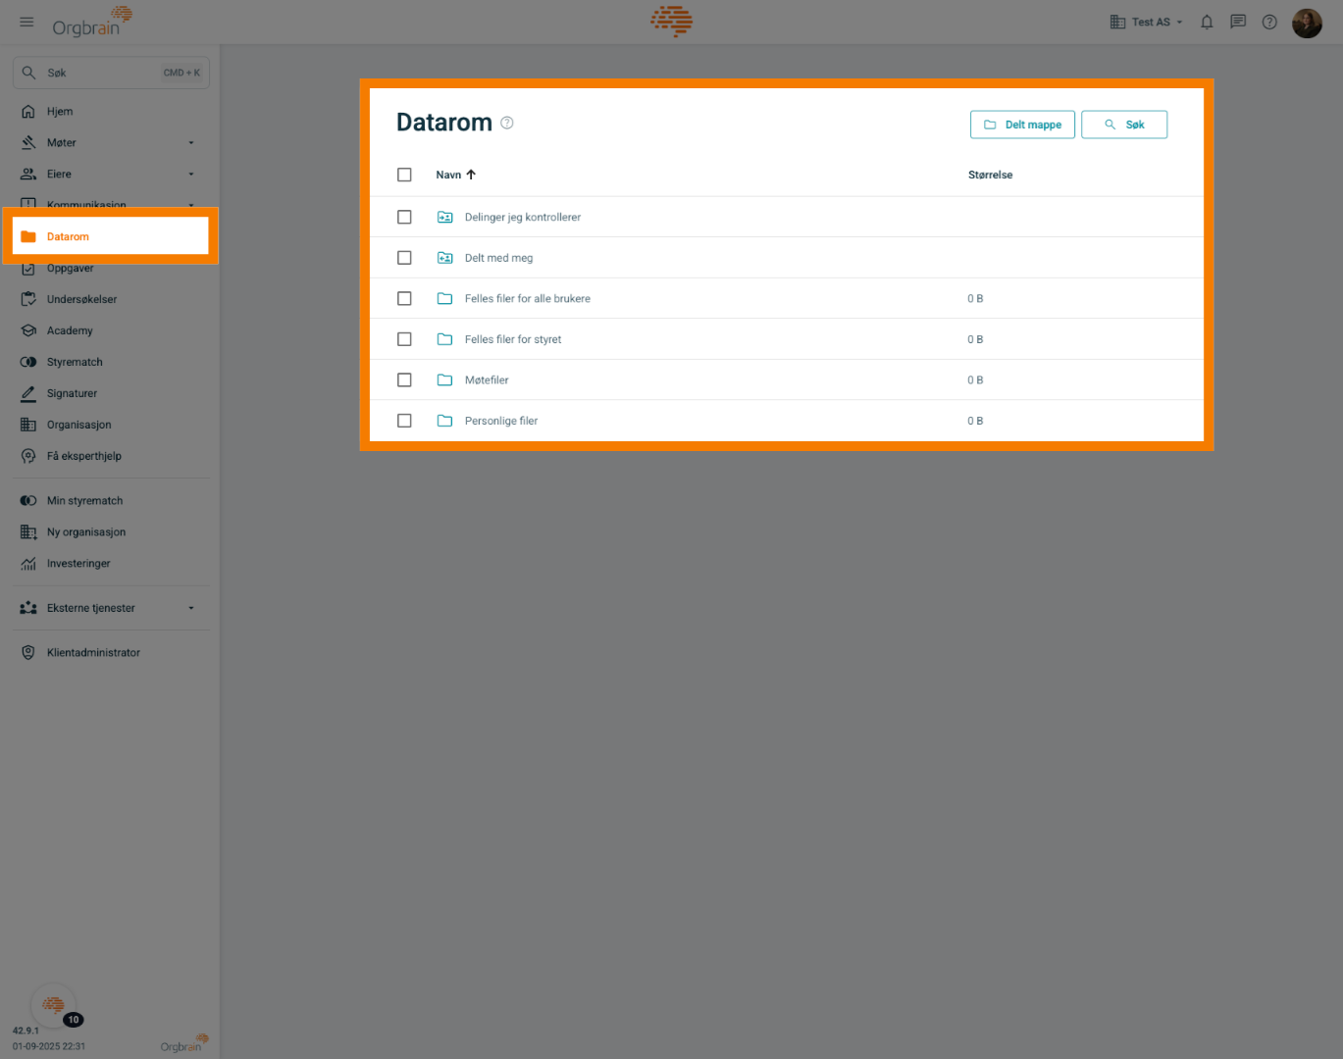Sort by the Størrelse column header

pyautogui.click(x=990, y=175)
